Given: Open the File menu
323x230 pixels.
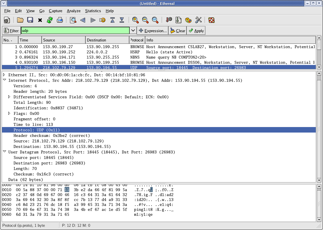Looking at the screenshot, I should pos(7,11).
